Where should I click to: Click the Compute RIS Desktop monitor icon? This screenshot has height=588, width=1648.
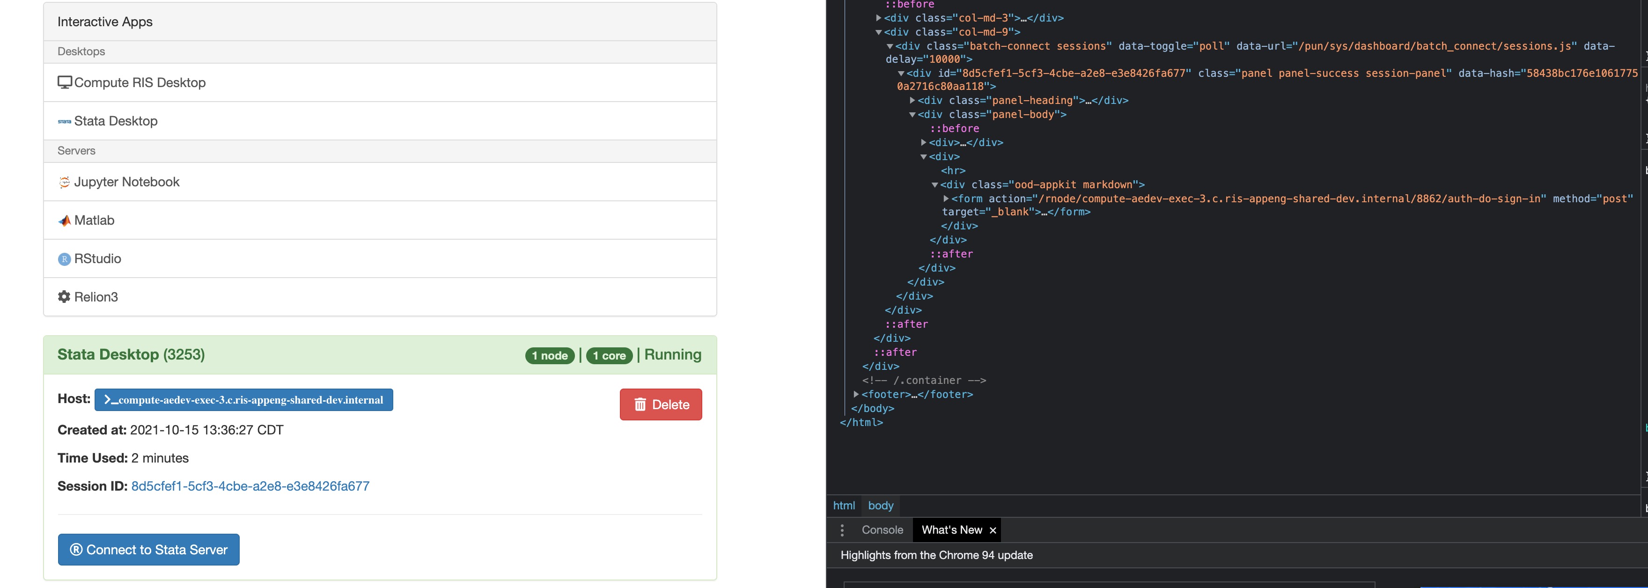(x=64, y=82)
